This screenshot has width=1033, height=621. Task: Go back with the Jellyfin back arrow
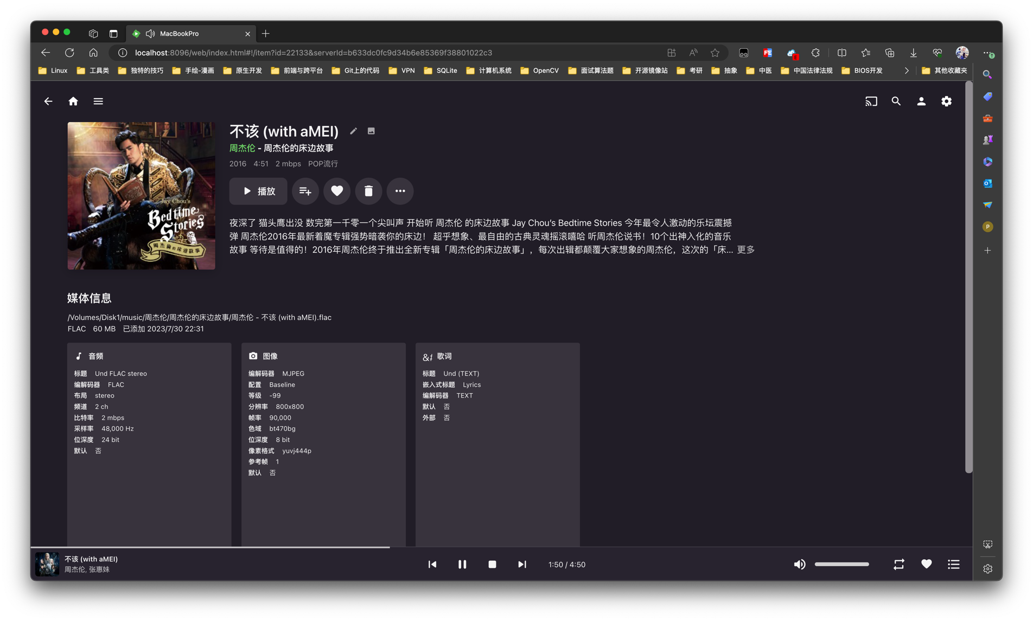48,101
